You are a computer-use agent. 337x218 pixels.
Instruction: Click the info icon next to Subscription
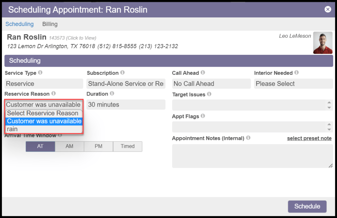tap(122, 73)
